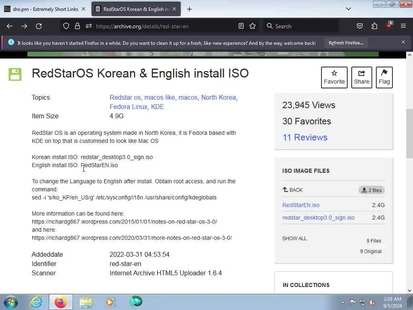Close the dro.pm tab
The height and width of the screenshot is (310, 413).
[83, 9]
